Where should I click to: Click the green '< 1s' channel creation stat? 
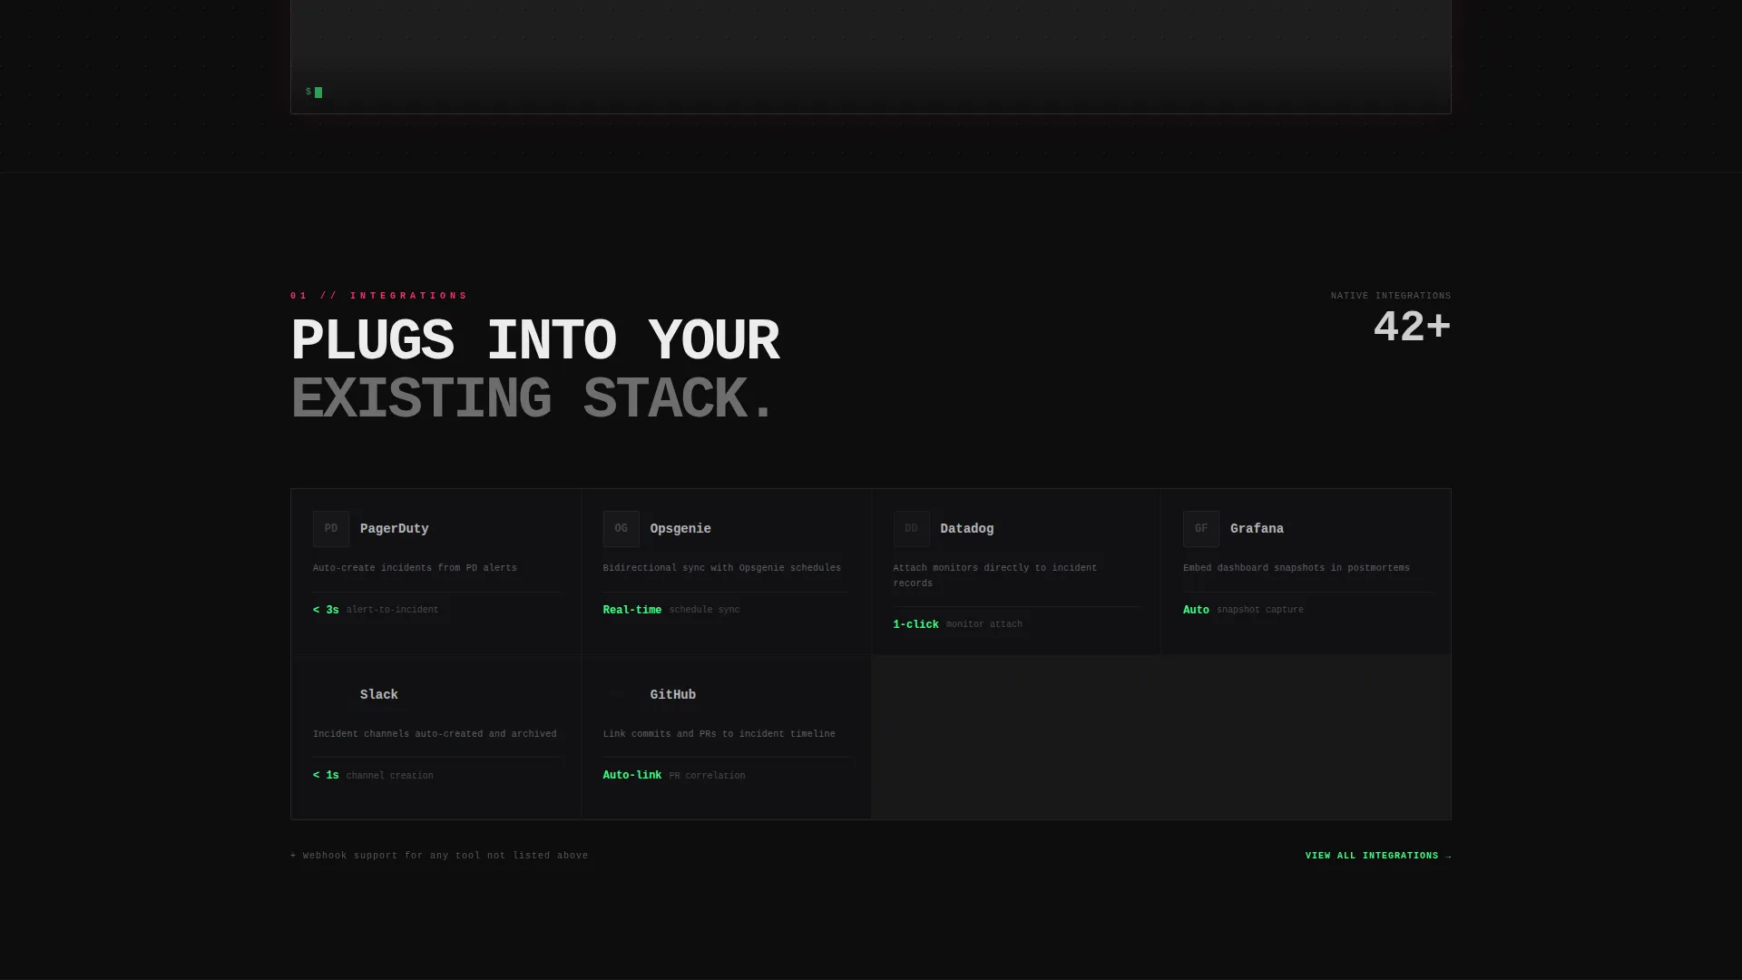coord(326,776)
